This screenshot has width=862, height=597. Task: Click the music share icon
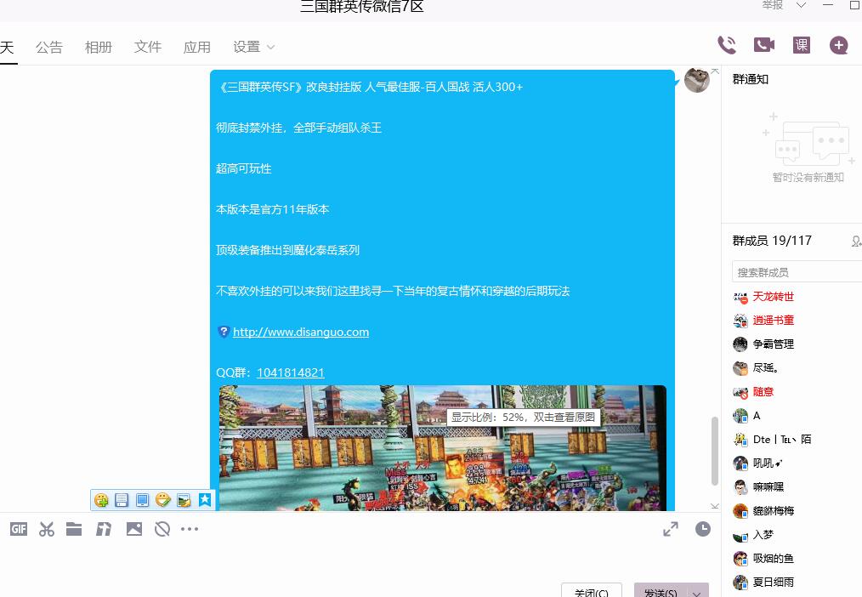[104, 529]
